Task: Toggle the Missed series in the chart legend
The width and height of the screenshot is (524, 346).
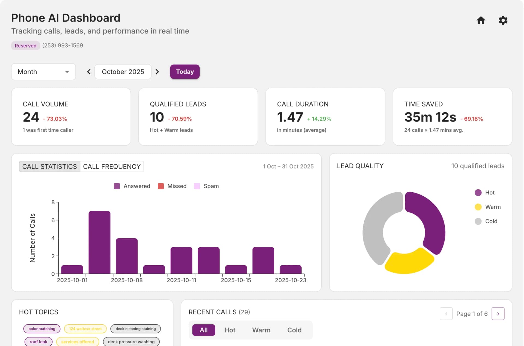Action: [172, 186]
